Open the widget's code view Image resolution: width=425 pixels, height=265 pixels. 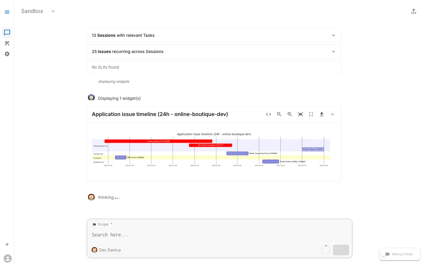(x=268, y=114)
